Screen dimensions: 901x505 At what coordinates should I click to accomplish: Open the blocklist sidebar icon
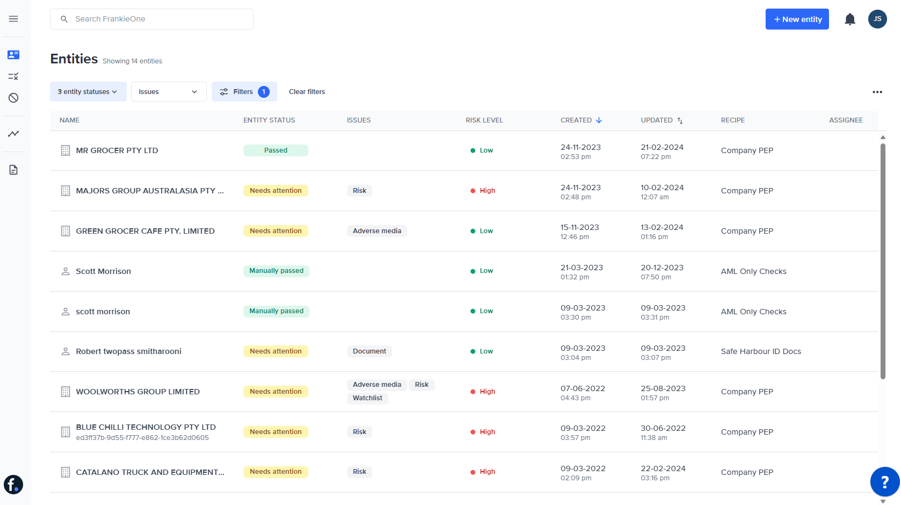coord(13,98)
